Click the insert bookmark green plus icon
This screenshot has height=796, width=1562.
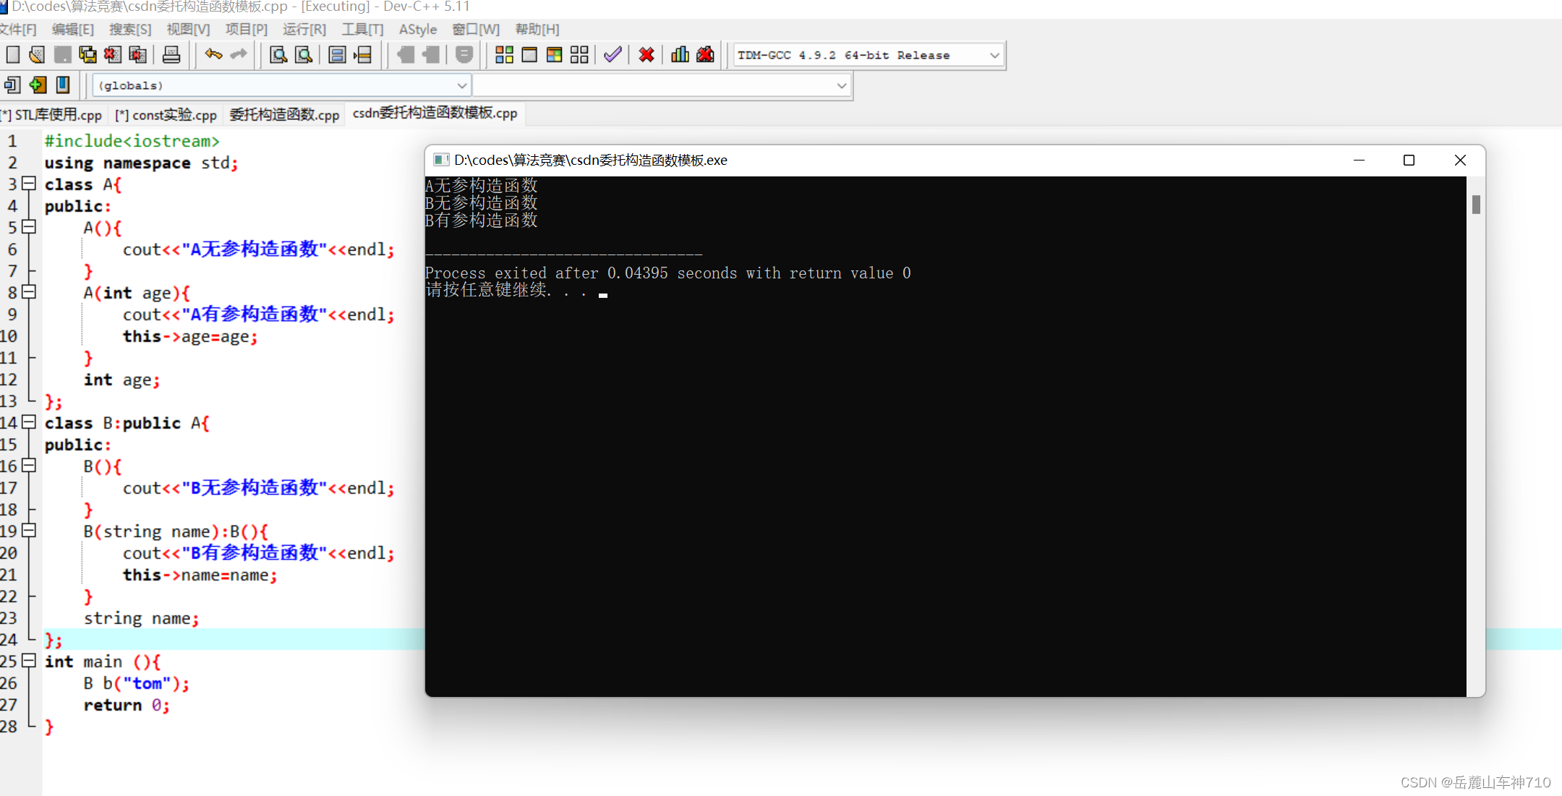38,85
